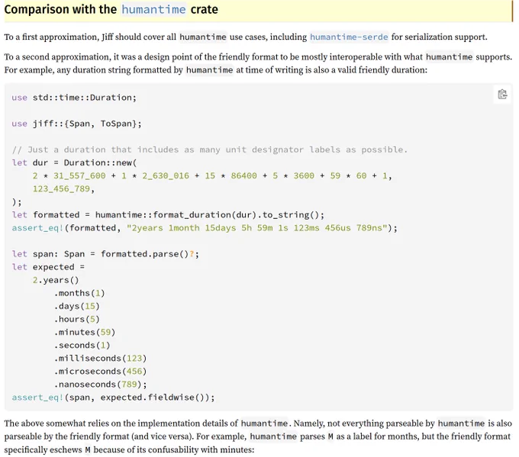Click the code ".milliseconds(123)"
The image size is (519, 457).
pyautogui.click(x=100, y=359)
